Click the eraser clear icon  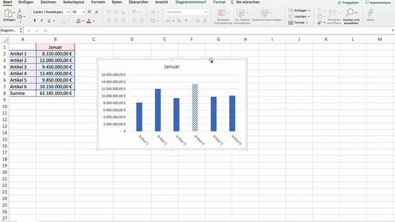pyautogui.click(x=320, y=23)
